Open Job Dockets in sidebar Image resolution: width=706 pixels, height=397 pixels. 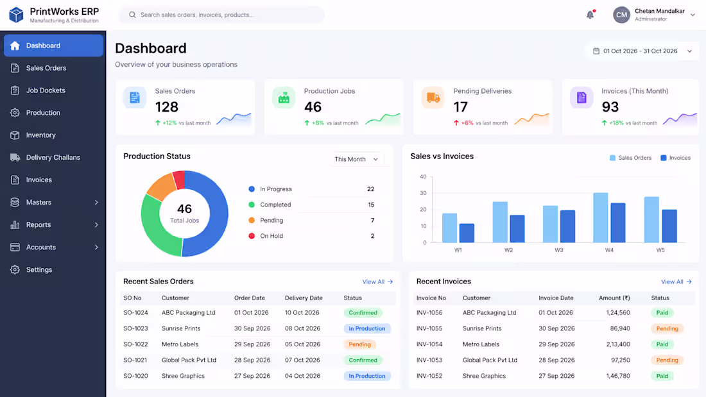(x=53, y=90)
